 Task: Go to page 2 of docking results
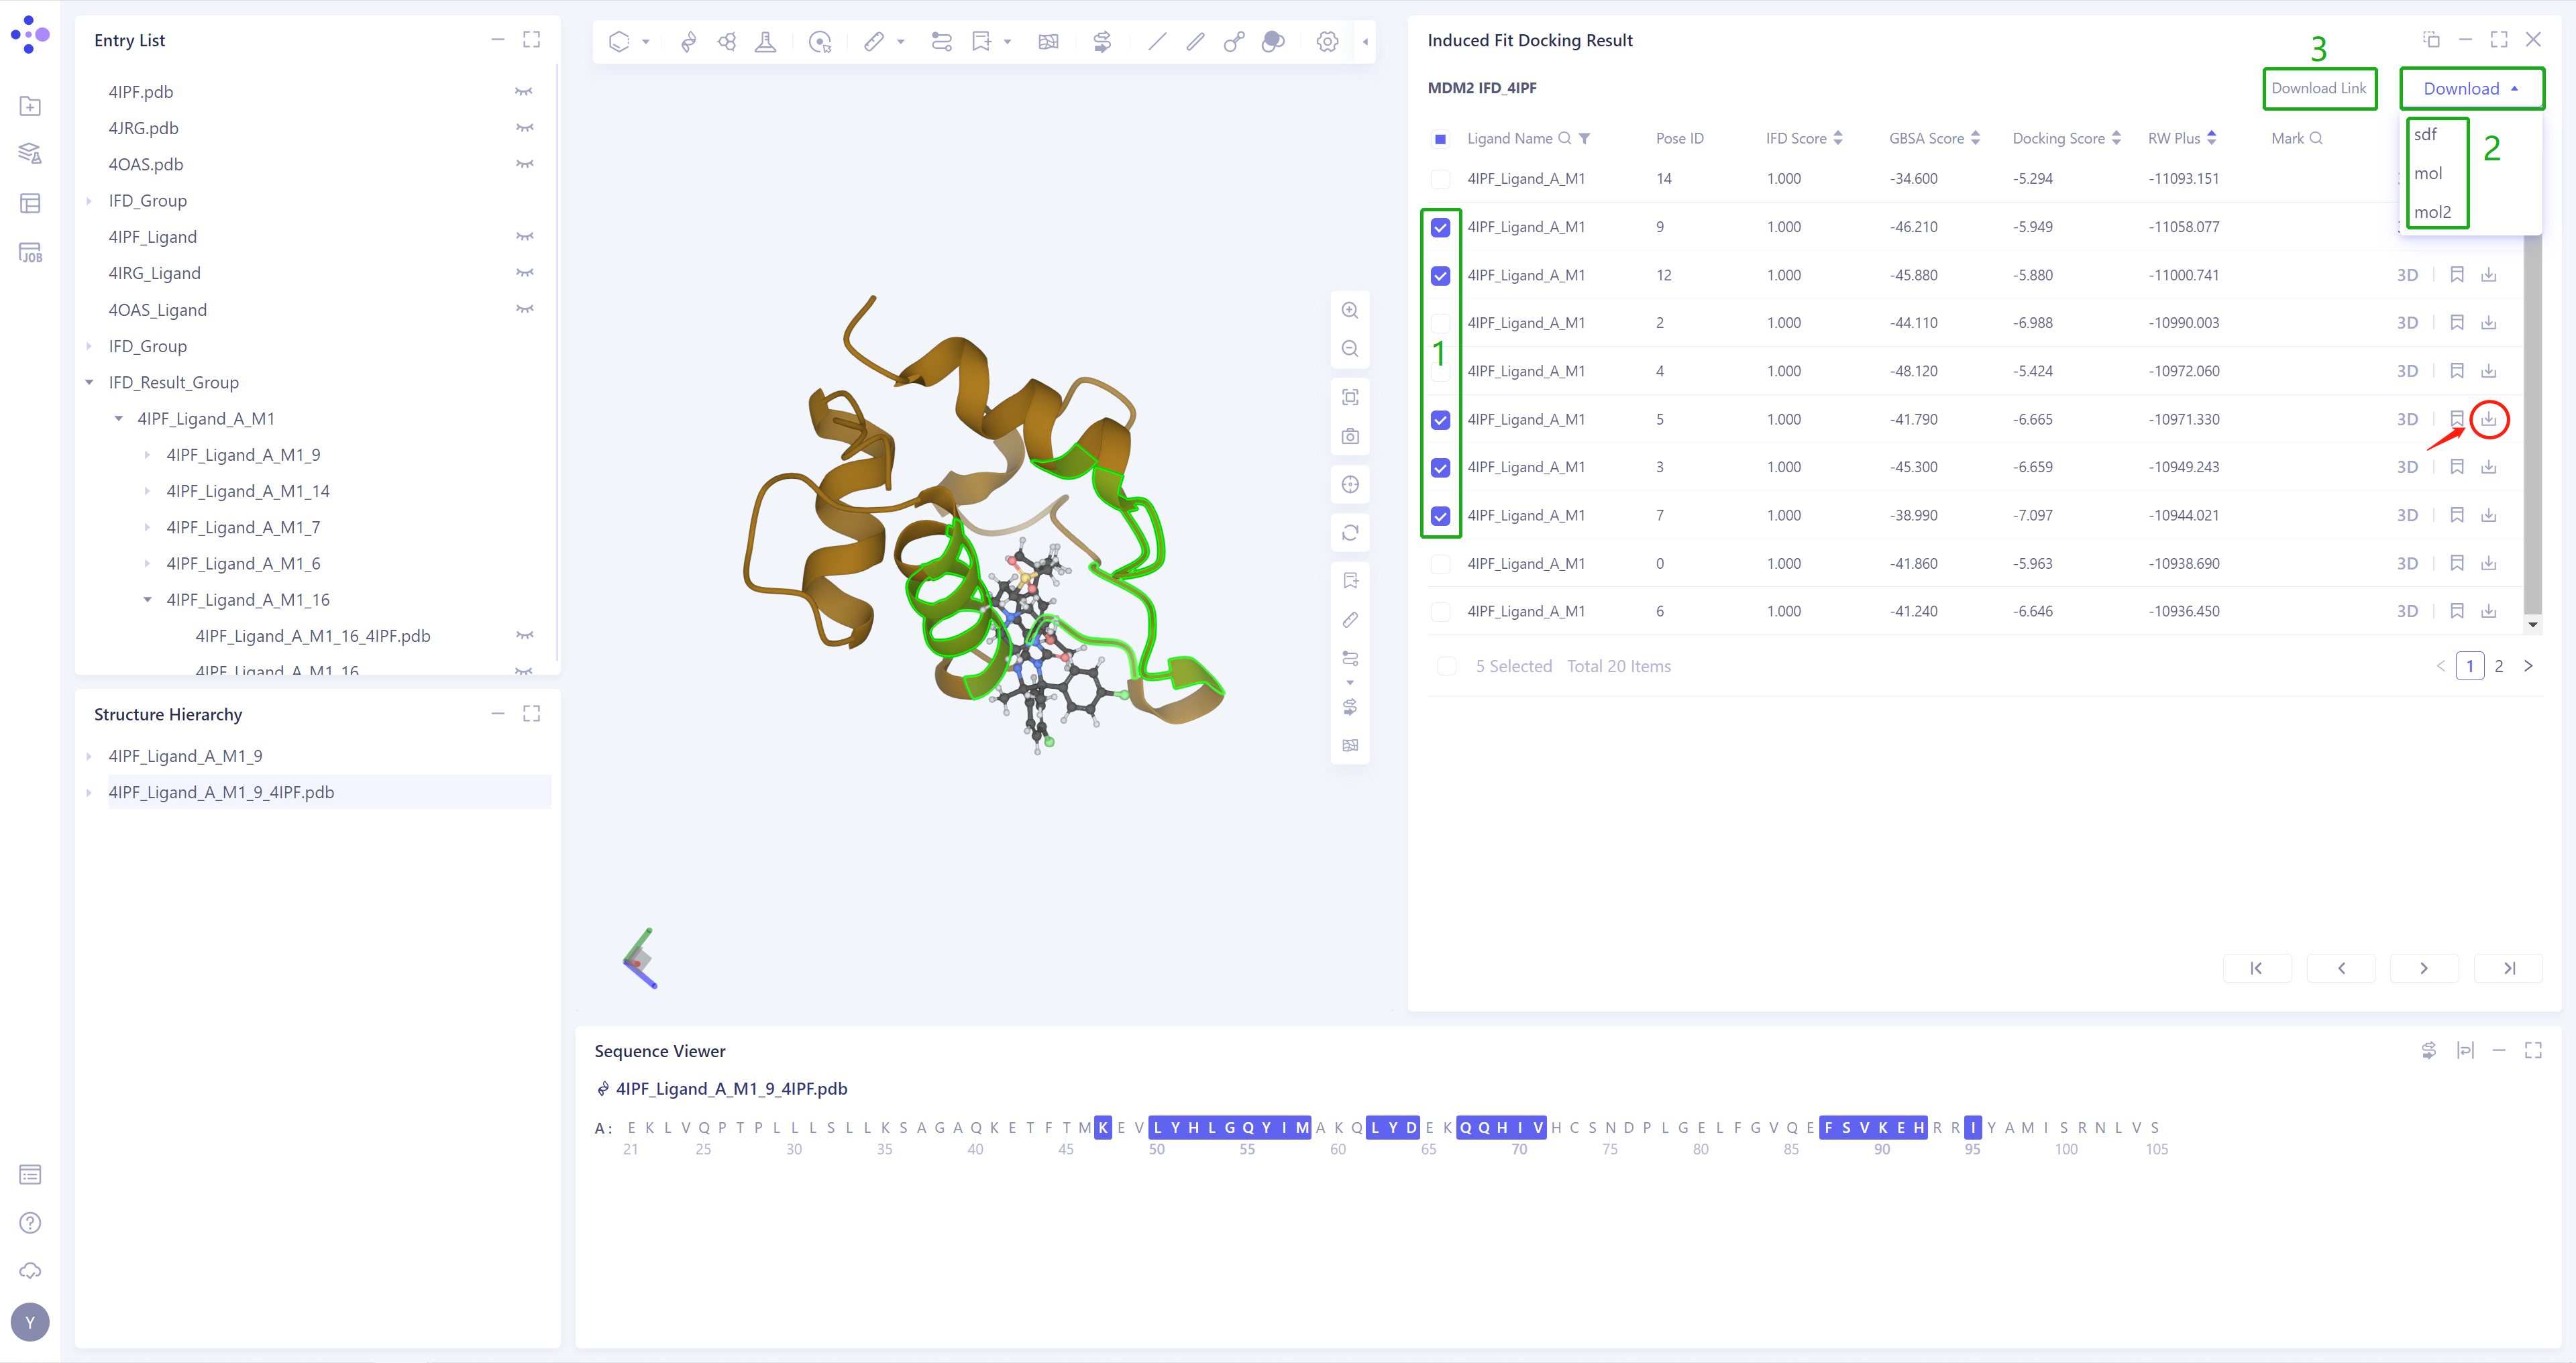(2499, 665)
